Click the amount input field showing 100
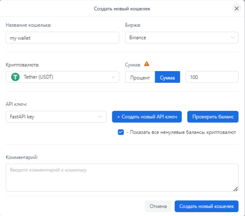The width and height of the screenshot is (245, 216). [212, 77]
